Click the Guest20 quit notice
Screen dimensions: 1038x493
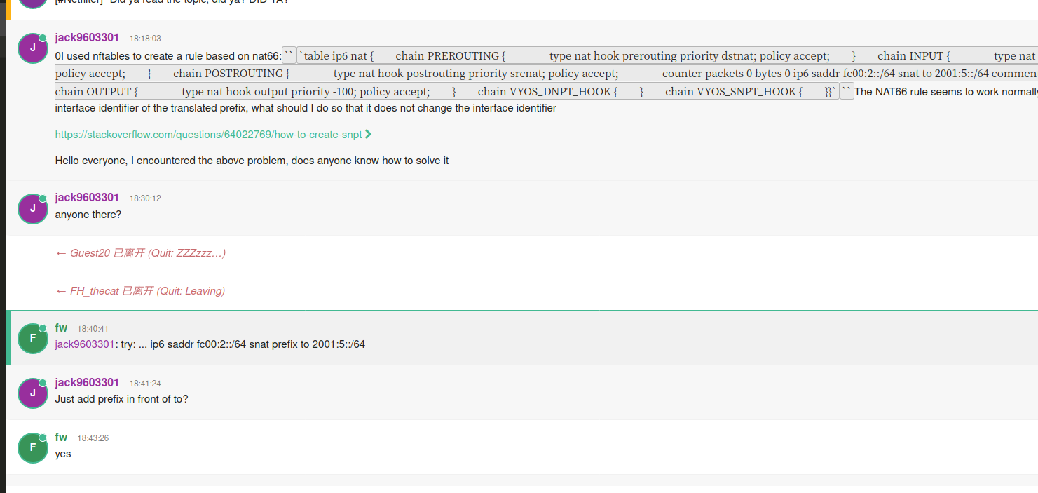click(140, 253)
